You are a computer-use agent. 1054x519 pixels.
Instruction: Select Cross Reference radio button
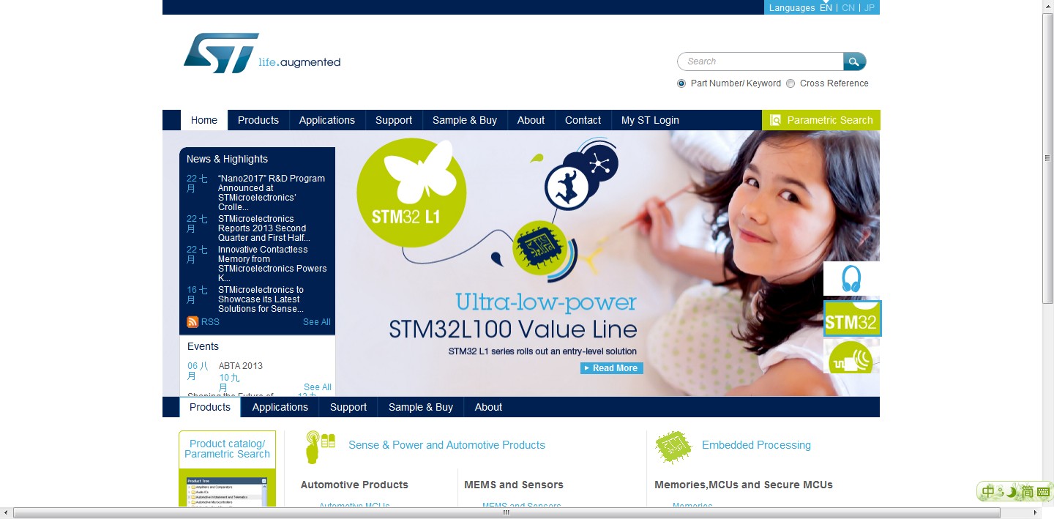point(790,83)
